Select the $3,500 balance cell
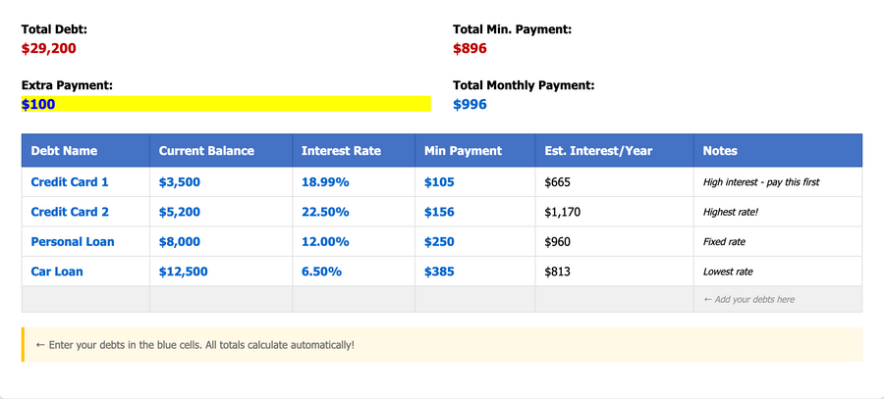884x399 pixels. [x=221, y=182]
